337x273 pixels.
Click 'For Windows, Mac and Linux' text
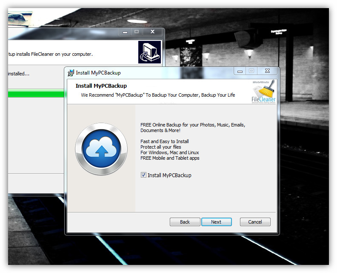[x=170, y=152]
